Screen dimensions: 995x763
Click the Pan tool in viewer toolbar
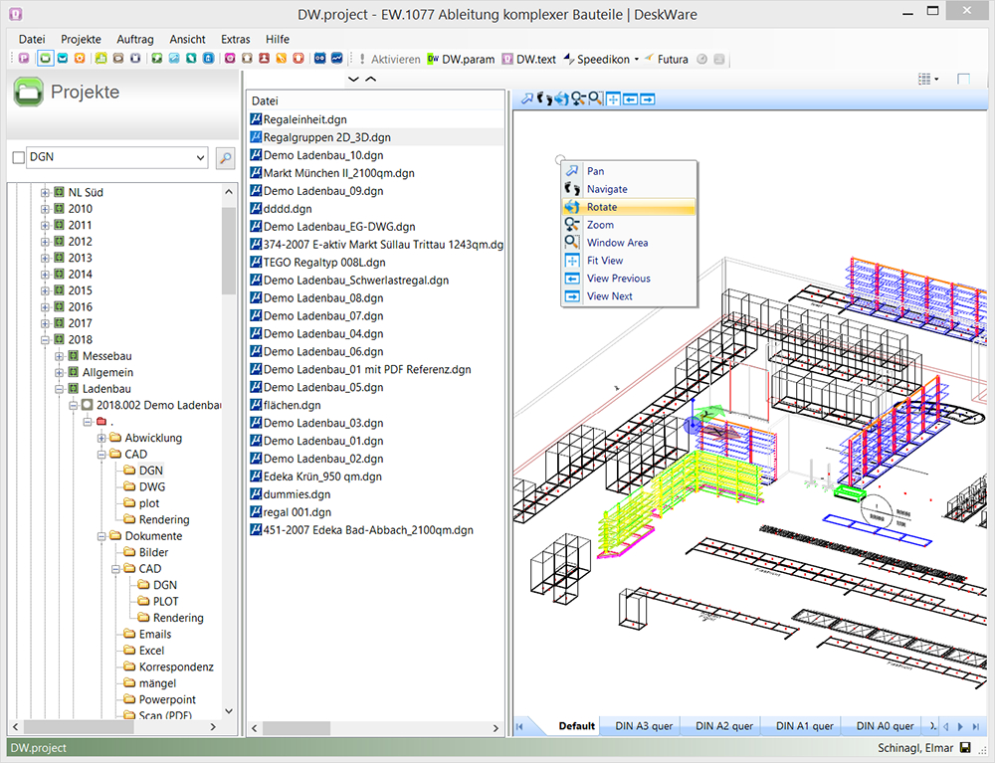coord(527,98)
